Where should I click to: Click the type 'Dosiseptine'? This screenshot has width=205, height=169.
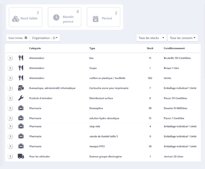[96, 108]
